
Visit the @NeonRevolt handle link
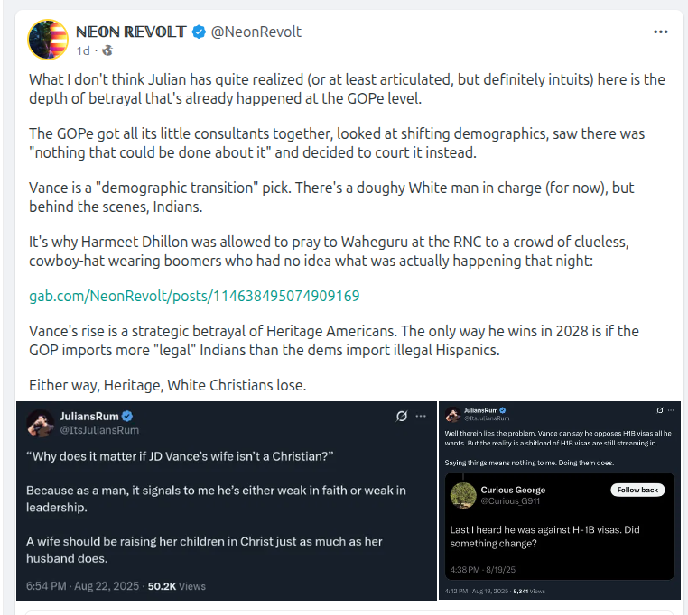pyautogui.click(x=256, y=32)
